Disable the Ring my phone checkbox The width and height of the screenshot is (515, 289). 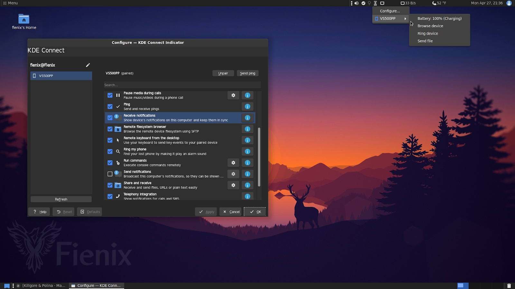click(110, 151)
